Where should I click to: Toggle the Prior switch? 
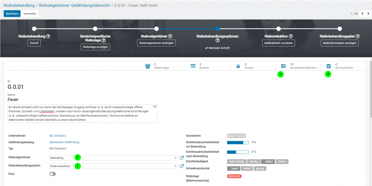[x=53, y=174]
